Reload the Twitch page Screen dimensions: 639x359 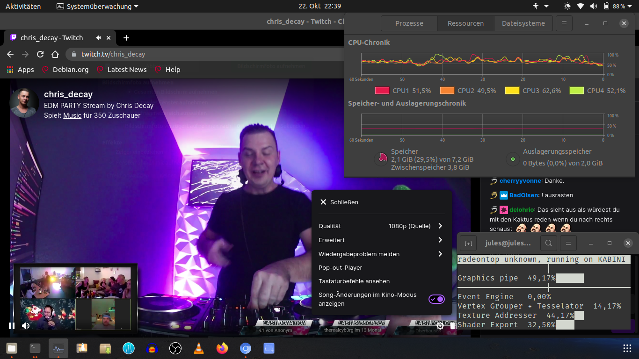coord(40,54)
